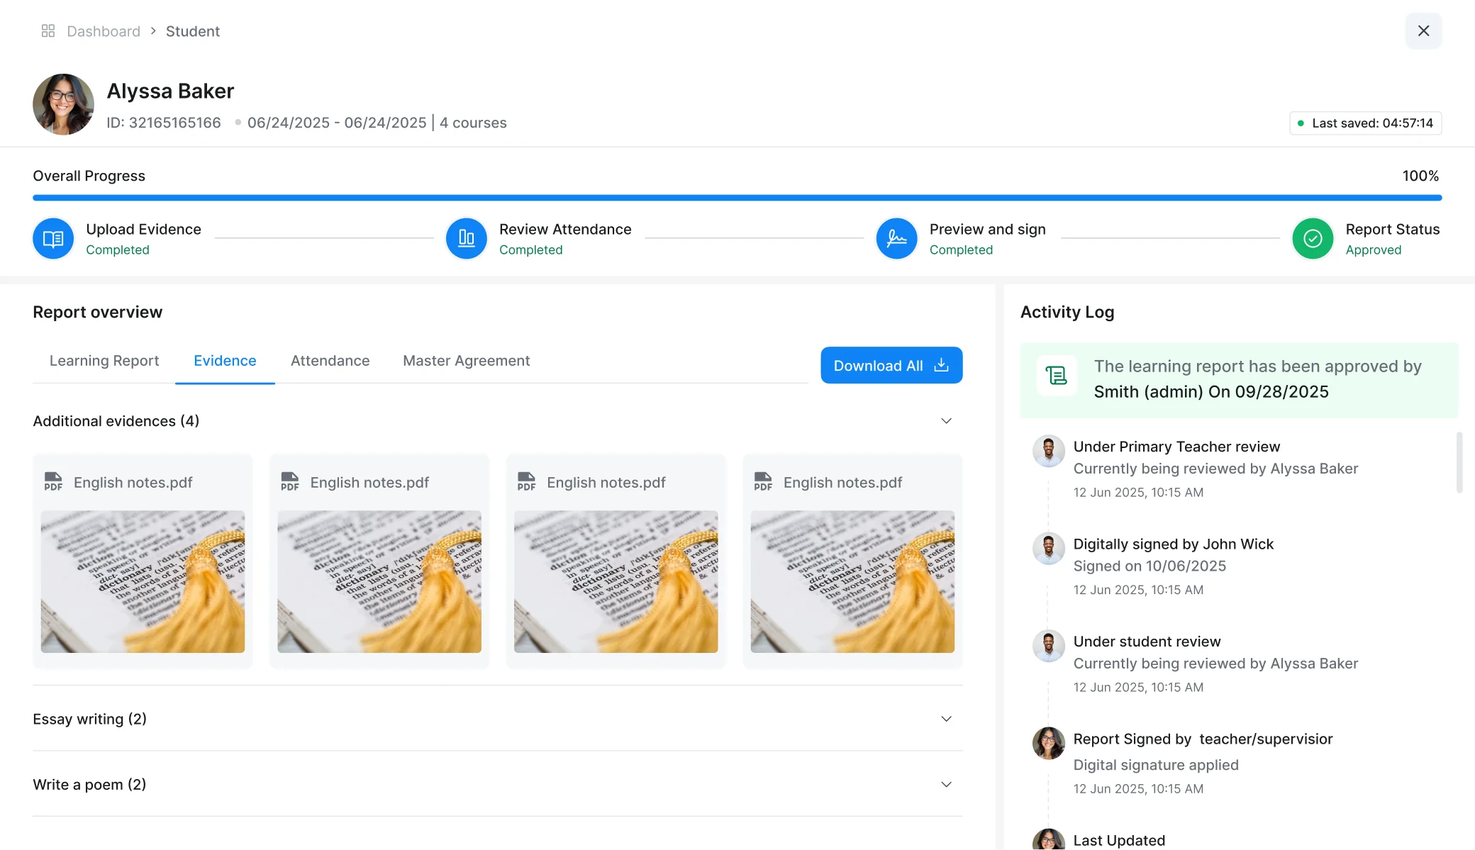Click the Review Attendance step icon
Screen dimensions: 1475x850
(x=466, y=238)
